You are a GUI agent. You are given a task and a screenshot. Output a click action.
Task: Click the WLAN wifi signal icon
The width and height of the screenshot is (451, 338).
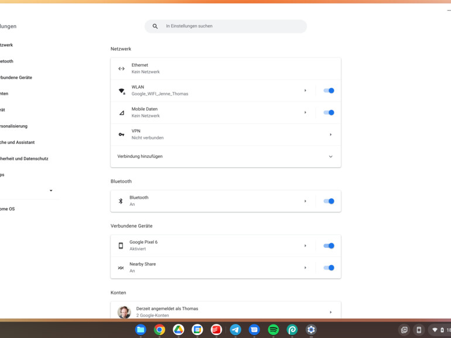click(122, 91)
